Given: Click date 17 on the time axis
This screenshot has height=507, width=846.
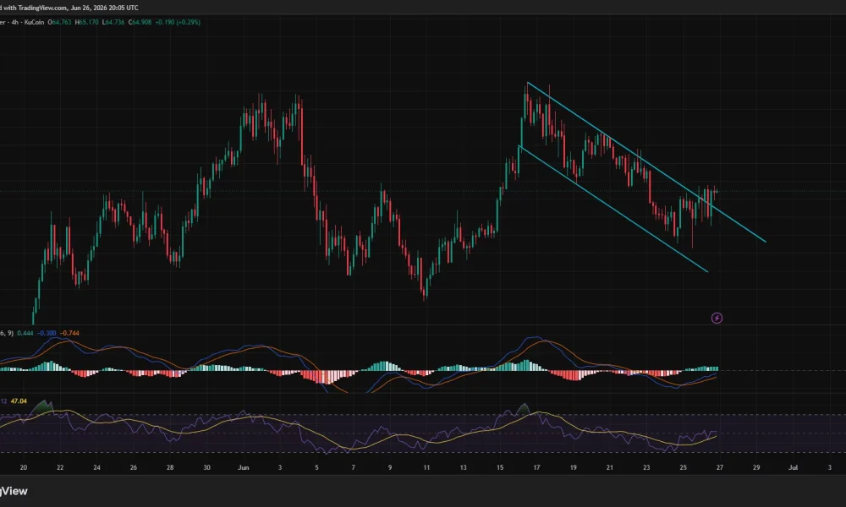Looking at the screenshot, I should coord(537,467).
